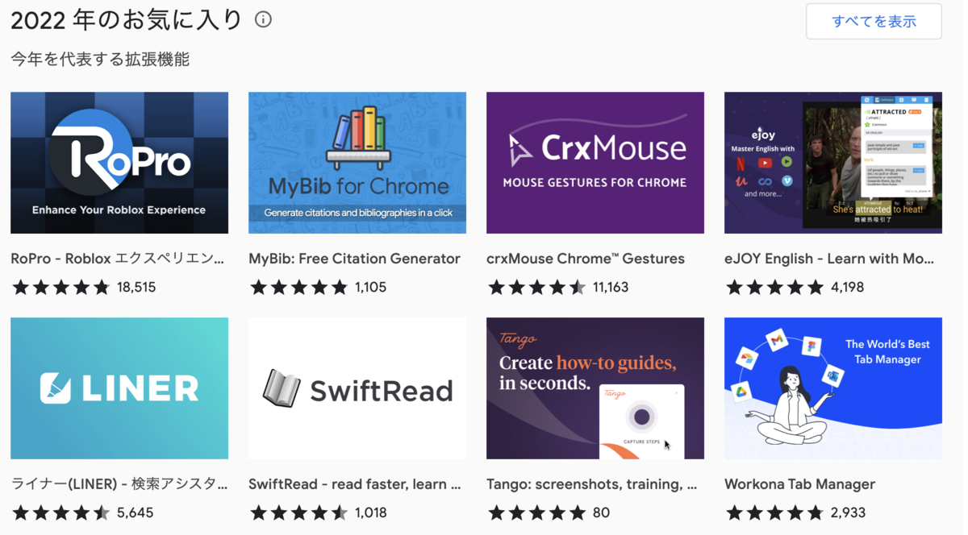Open the CrxMouse extension thumbnail
This screenshot has width=968, height=535.
point(595,163)
